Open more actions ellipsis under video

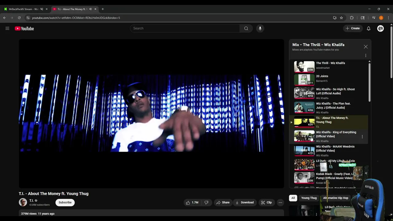pyautogui.click(x=280, y=203)
